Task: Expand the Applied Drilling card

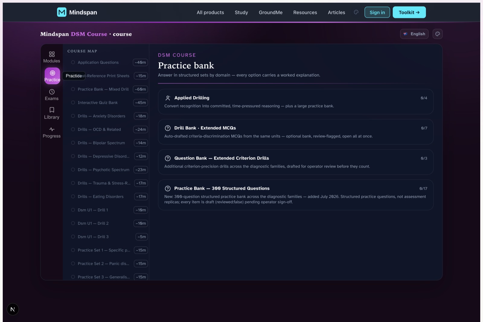Action: pyautogui.click(x=296, y=101)
